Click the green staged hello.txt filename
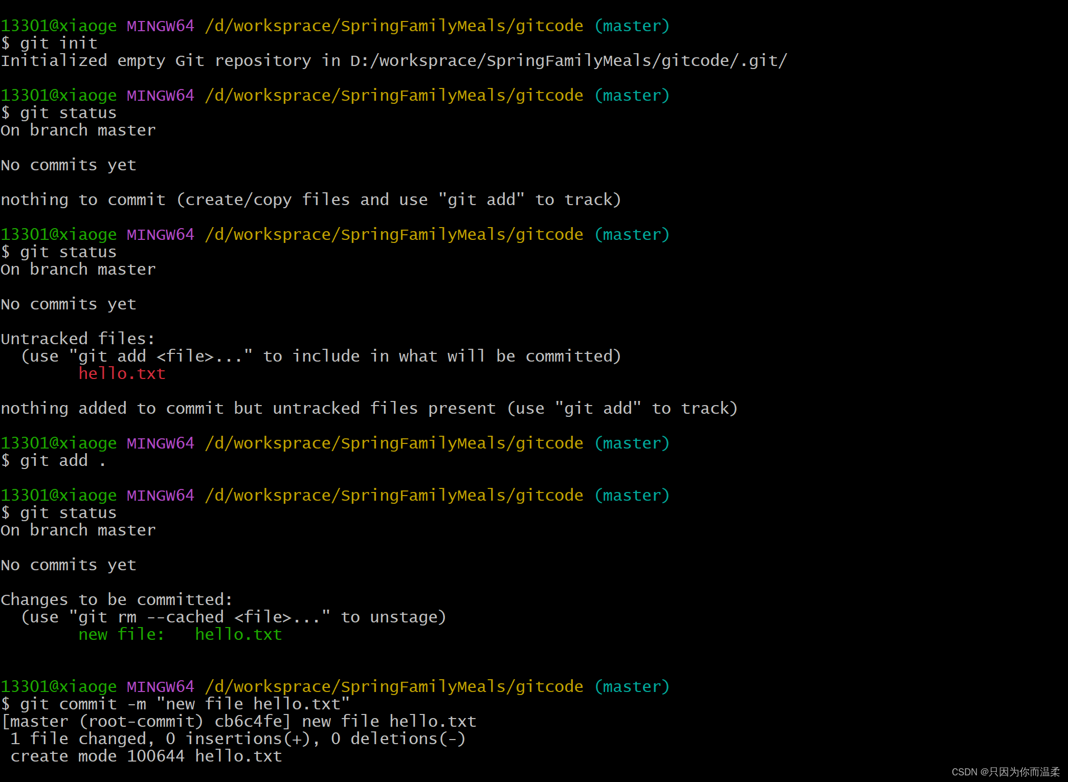The height and width of the screenshot is (782, 1068). [238, 635]
